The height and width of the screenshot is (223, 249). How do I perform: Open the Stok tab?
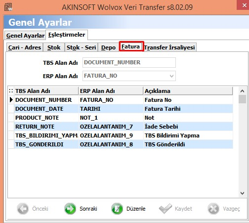coord(54,47)
